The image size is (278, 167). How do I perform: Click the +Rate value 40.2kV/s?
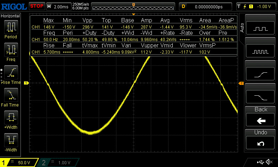click(x=168, y=40)
